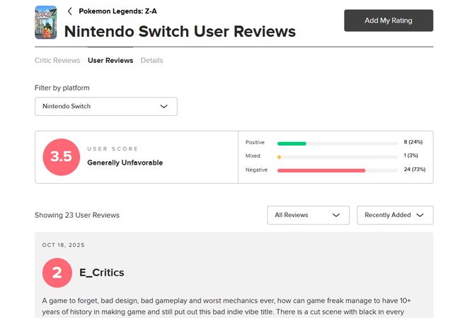This screenshot has height=318, width=460.
Task: Click the Mixed reviews label
Action: click(x=253, y=156)
